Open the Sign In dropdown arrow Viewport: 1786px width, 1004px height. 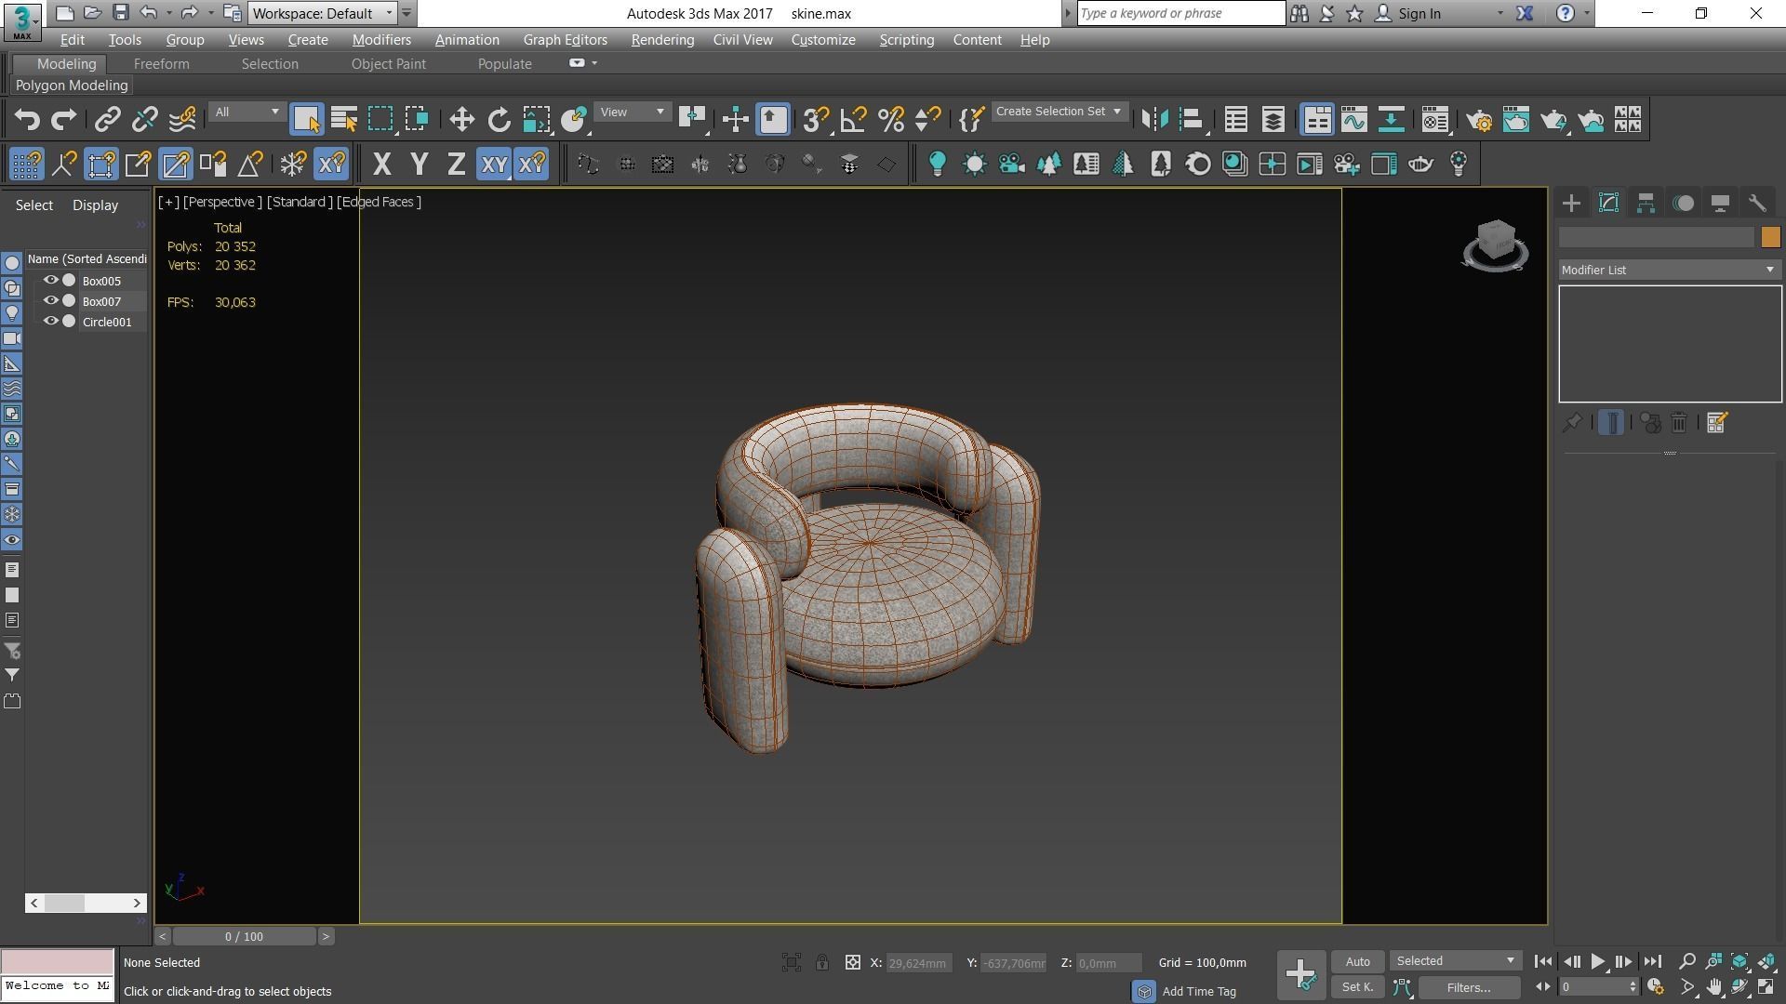point(1499,13)
